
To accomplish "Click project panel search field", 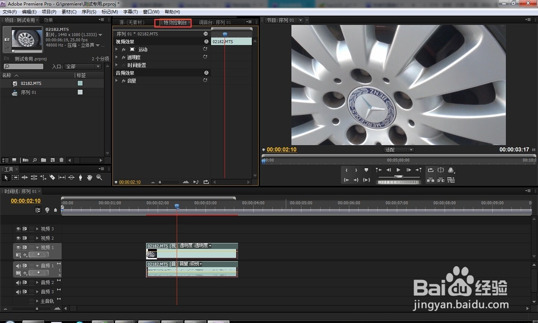I will pos(23,67).
